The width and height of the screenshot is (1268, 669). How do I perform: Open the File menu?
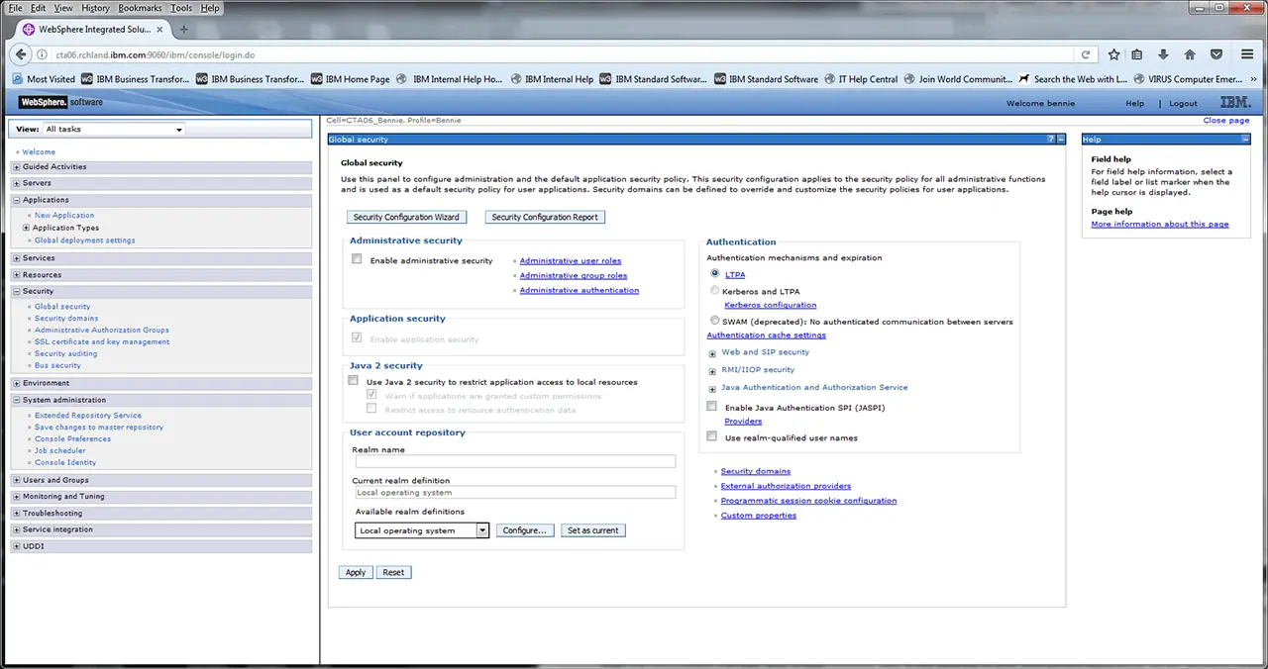tap(15, 8)
